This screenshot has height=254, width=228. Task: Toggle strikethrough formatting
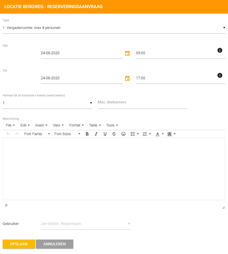click(x=114, y=134)
